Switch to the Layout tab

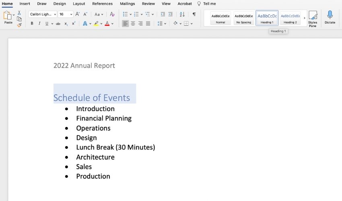79,4
